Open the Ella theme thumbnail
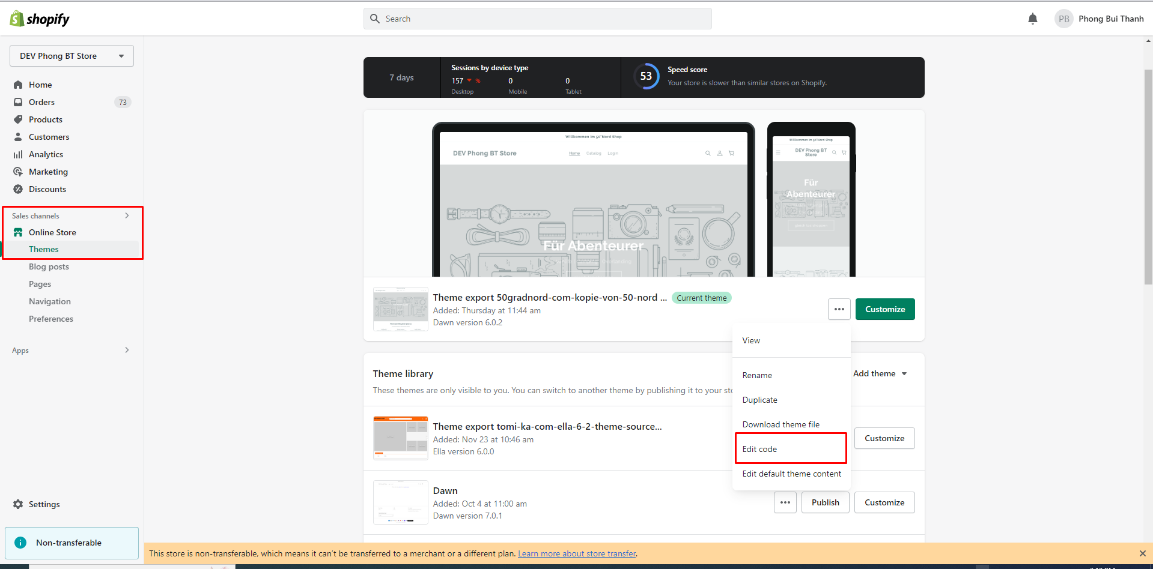This screenshot has width=1153, height=569. pos(401,438)
